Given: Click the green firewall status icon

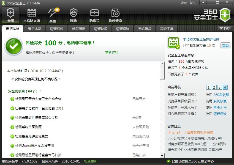Looking at the screenshot, I should tap(173, 43).
